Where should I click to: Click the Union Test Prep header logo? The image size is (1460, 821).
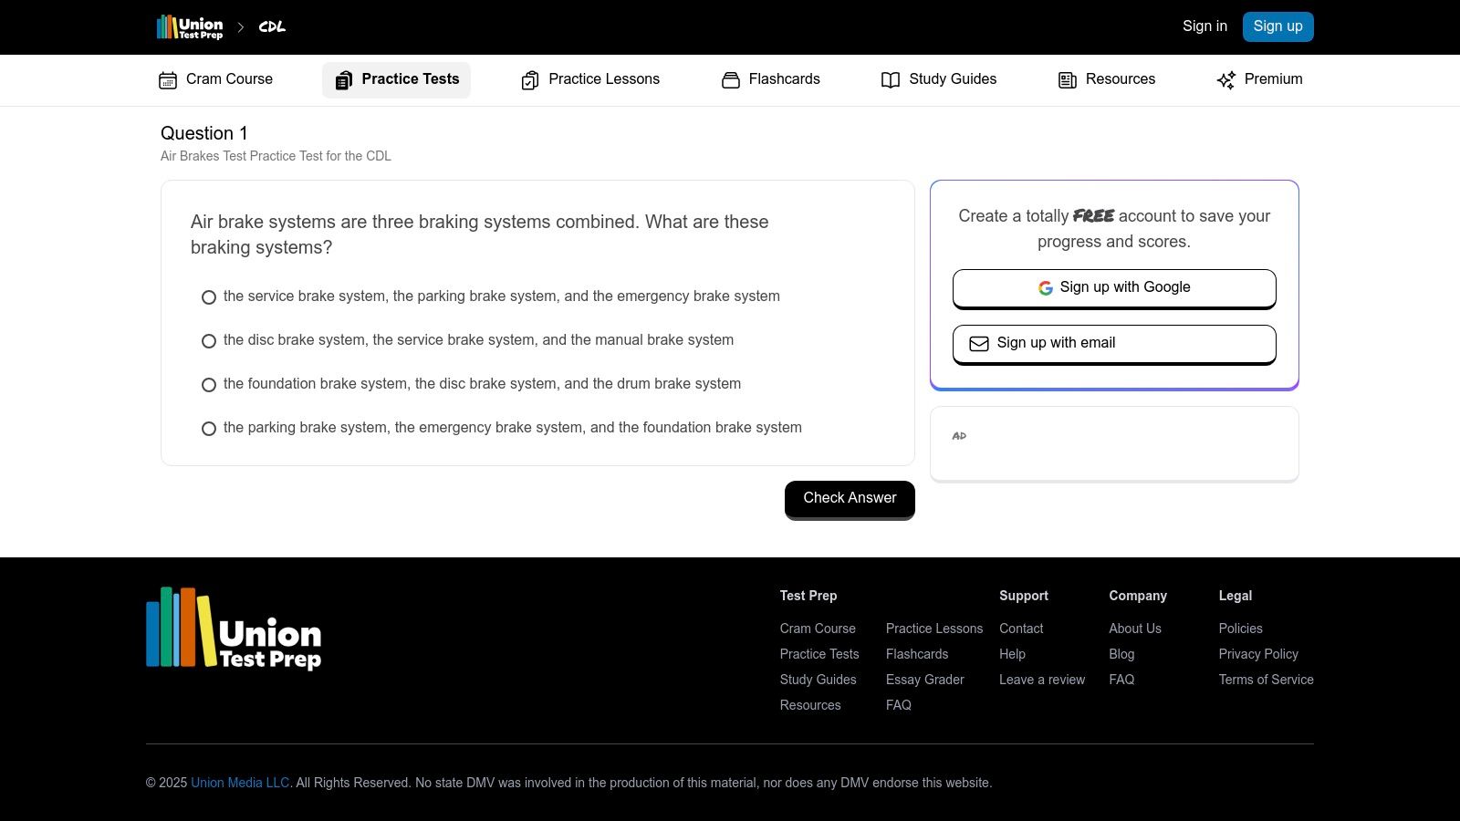[190, 27]
